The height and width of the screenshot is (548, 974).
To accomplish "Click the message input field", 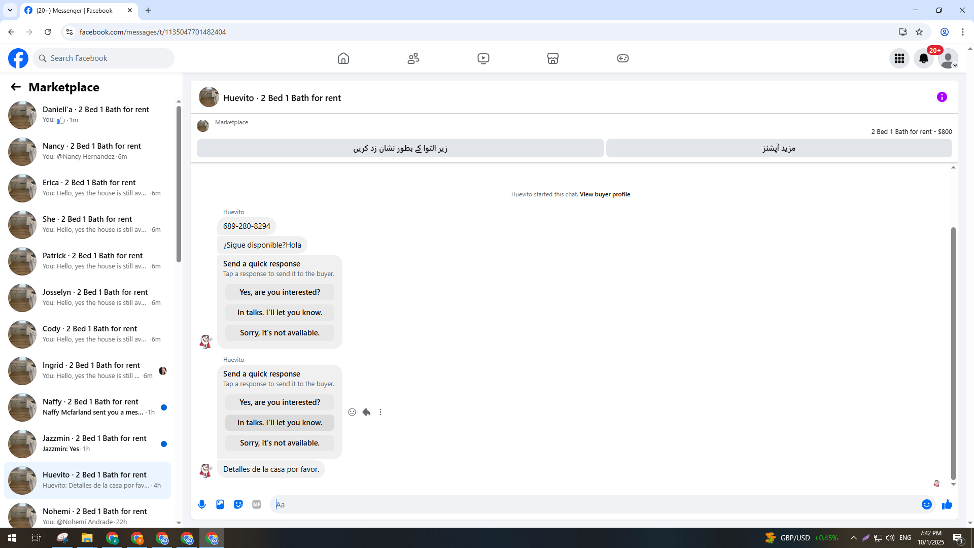I will click(x=594, y=504).
